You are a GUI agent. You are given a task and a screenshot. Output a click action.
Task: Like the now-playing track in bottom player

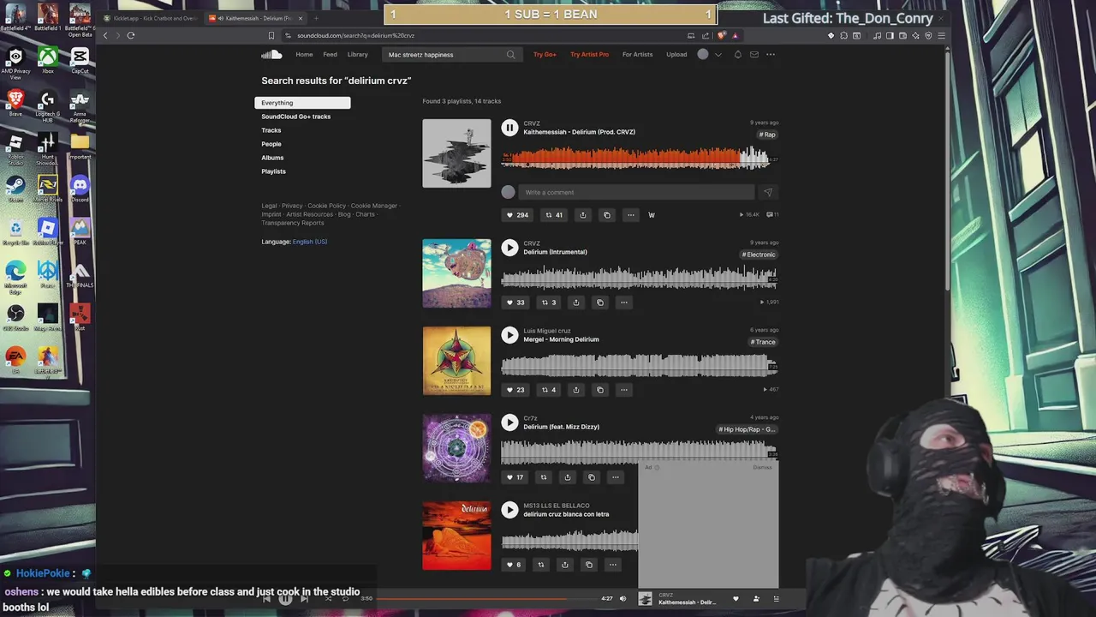(x=736, y=599)
